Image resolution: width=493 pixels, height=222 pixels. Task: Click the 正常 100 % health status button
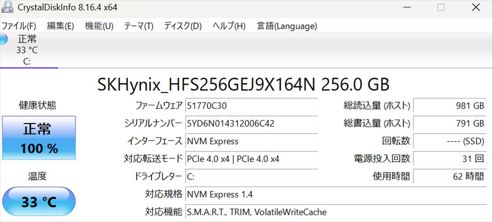(39, 137)
